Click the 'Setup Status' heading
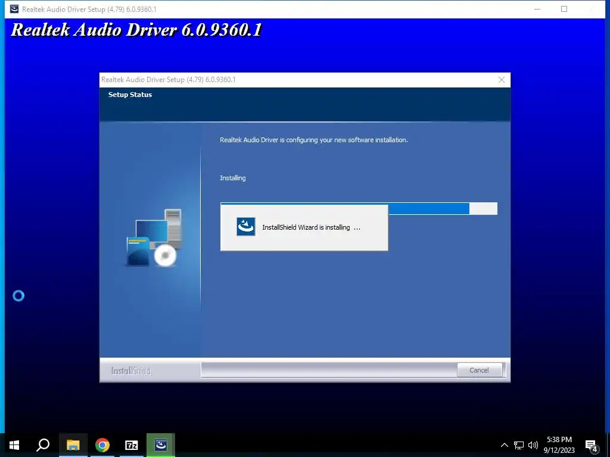 pos(130,95)
